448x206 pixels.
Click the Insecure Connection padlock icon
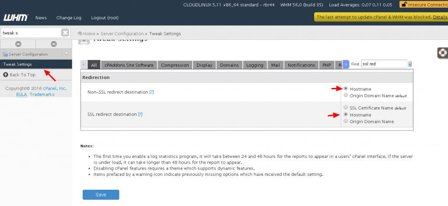click(x=404, y=4)
